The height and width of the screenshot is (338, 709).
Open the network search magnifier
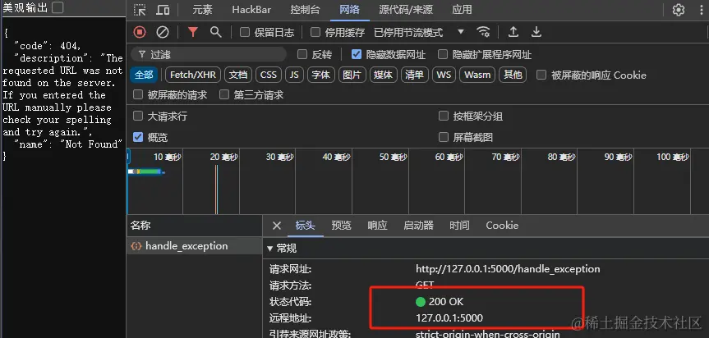(216, 32)
